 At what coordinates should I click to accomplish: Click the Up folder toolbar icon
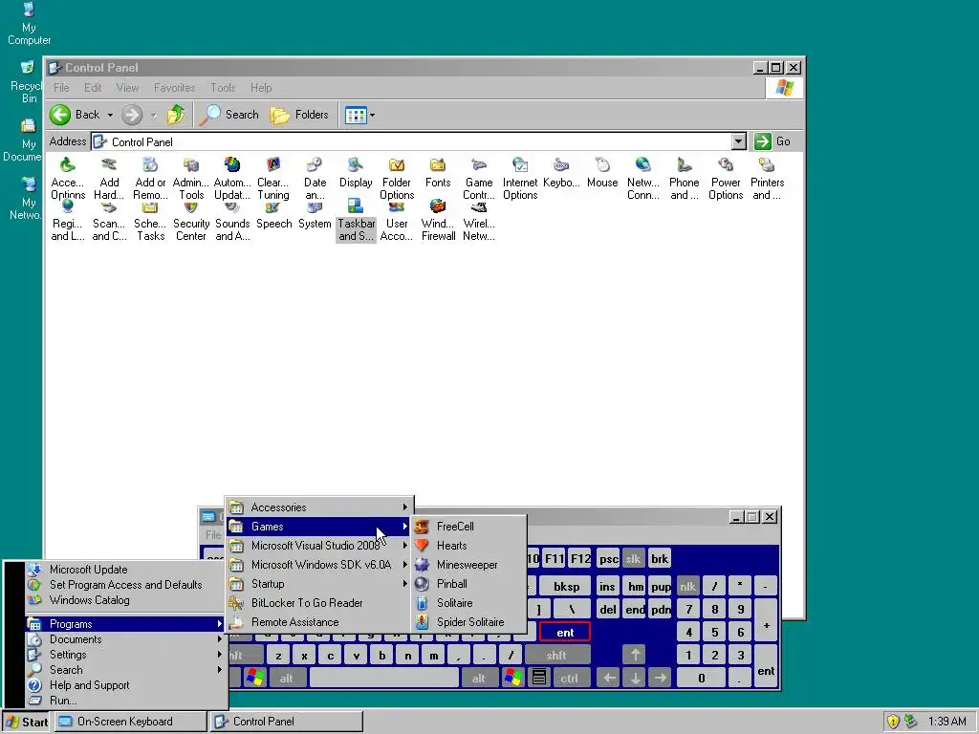[176, 115]
